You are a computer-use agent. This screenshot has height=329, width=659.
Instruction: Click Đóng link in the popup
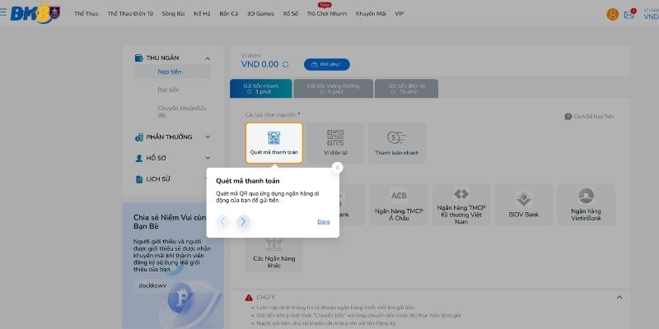point(323,221)
